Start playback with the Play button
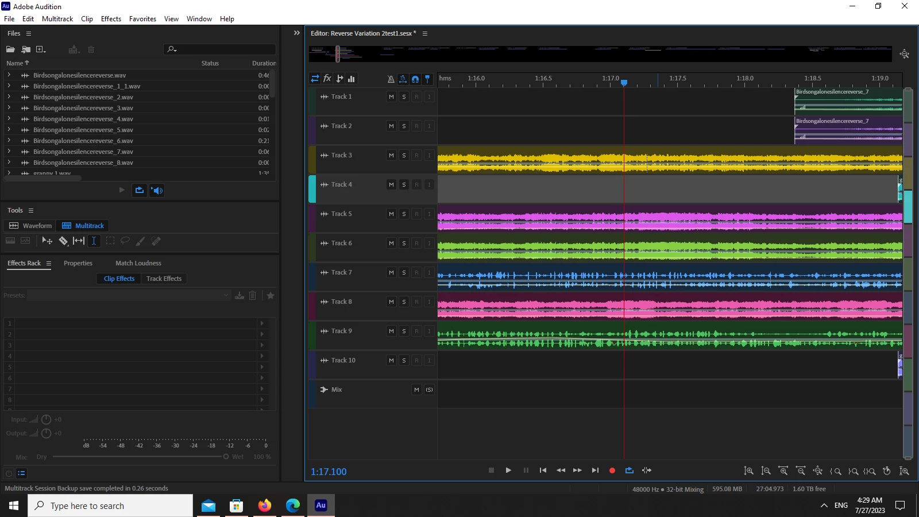 508,470
